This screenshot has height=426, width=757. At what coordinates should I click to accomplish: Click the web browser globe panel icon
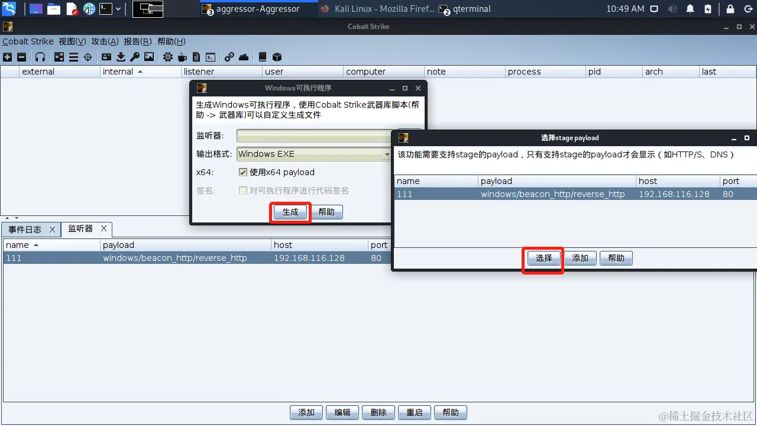point(89,9)
